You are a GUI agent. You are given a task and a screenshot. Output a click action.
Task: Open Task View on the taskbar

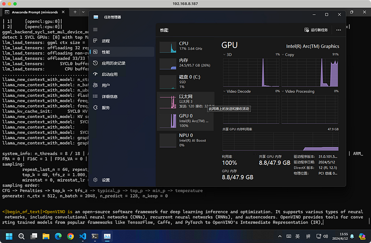pyautogui.click(x=33, y=236)
